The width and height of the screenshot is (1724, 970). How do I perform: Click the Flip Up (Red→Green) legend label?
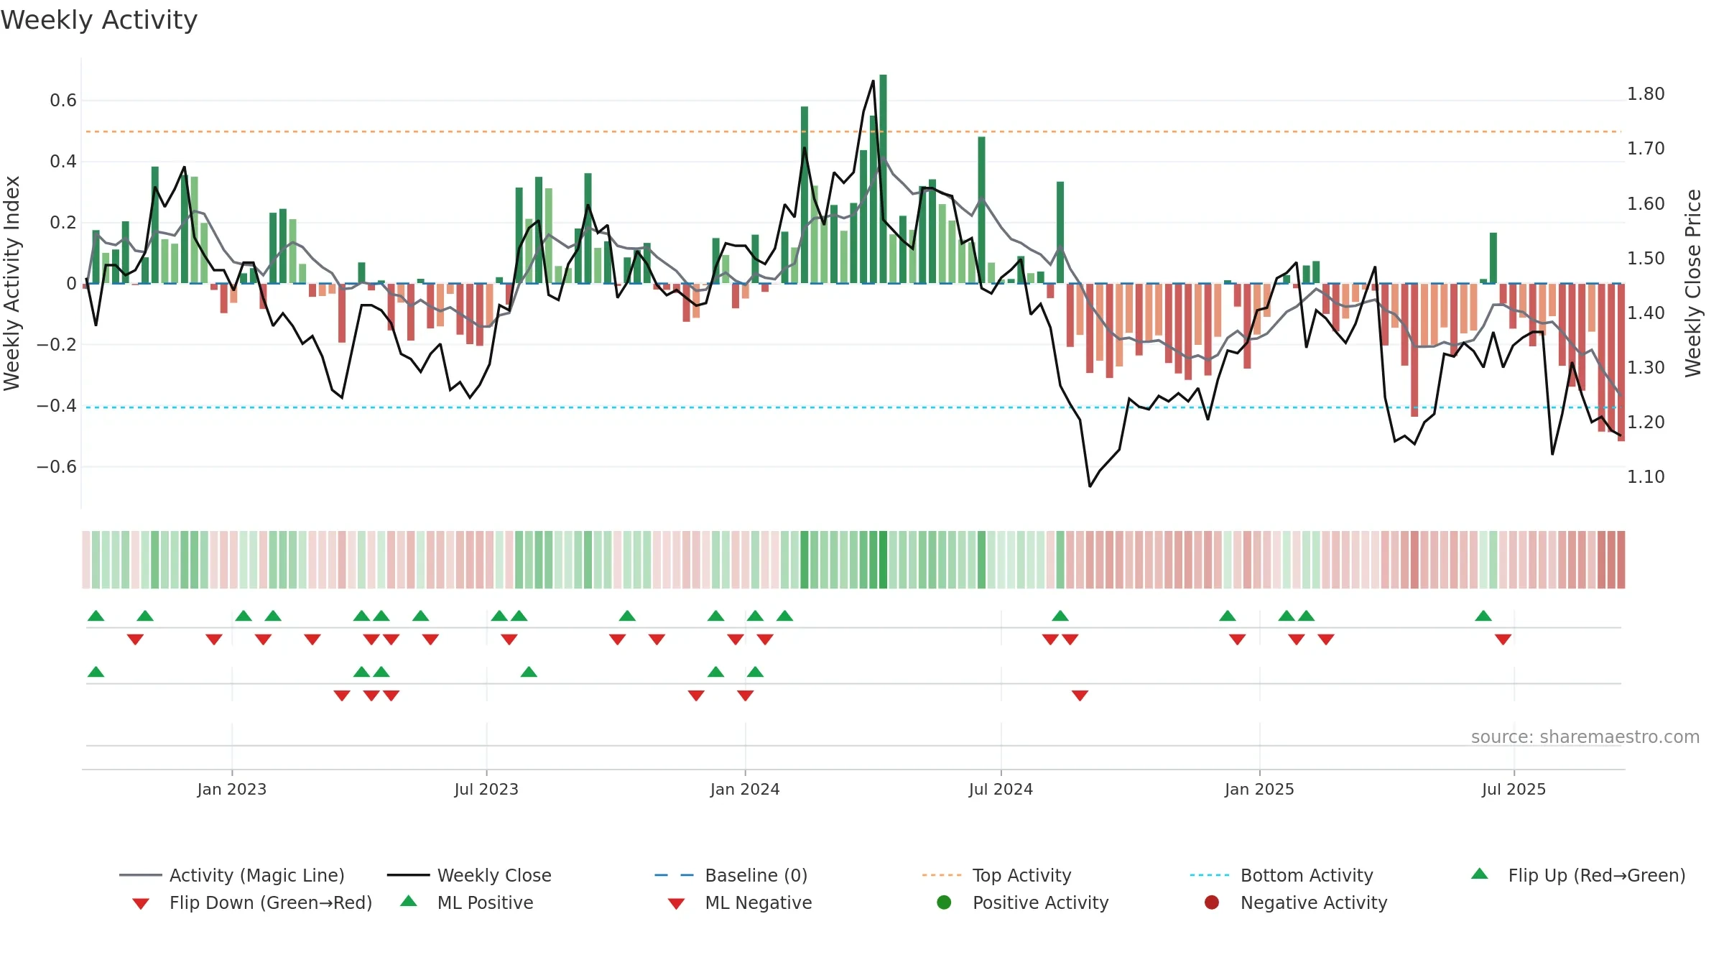click(x=1597, y=875)
